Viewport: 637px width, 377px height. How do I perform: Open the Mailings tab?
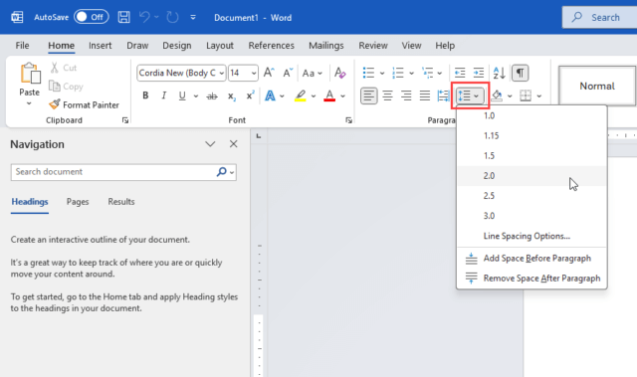(326, 46)
